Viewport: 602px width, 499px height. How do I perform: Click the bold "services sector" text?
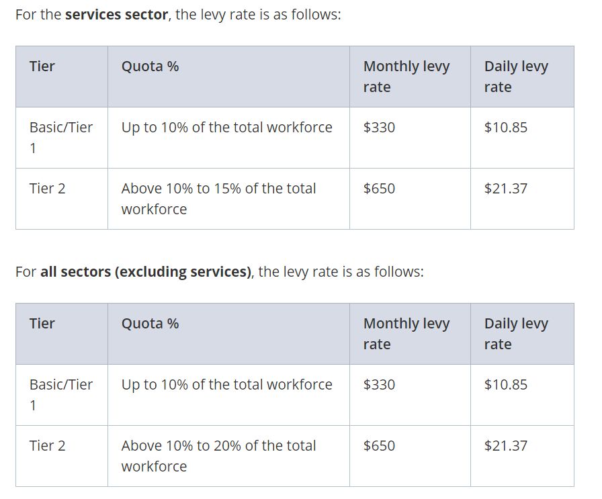point(116,15)
